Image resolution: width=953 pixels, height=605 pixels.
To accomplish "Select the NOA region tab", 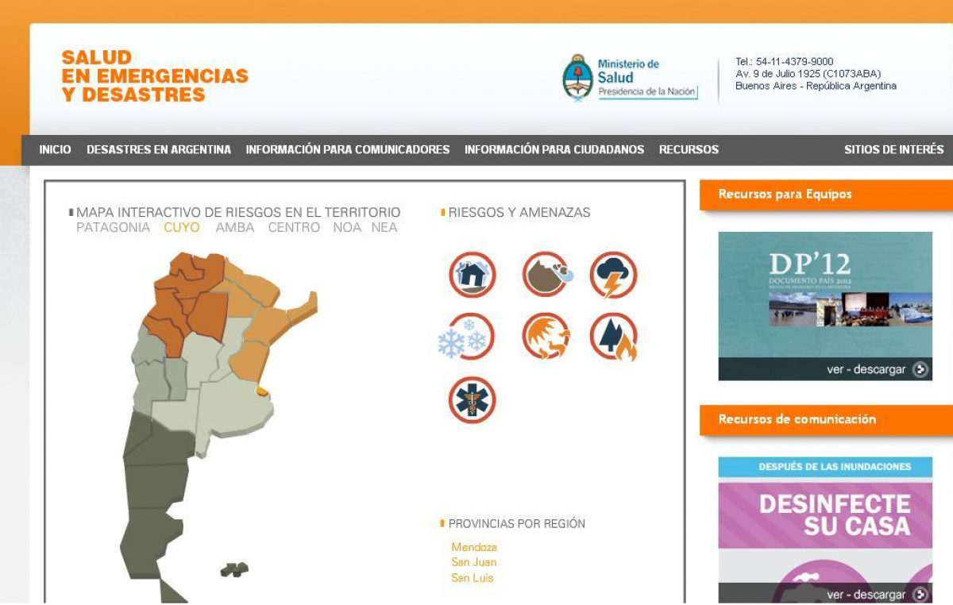I will point(347,228).
